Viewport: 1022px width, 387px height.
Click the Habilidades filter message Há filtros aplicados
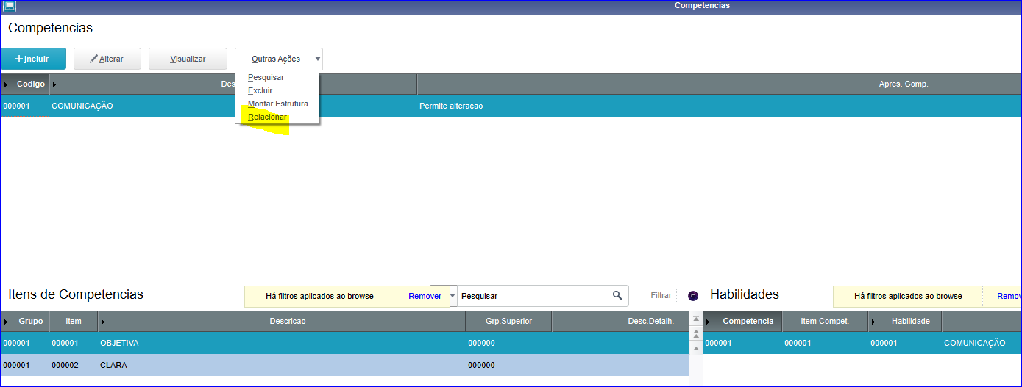point(908,296)
